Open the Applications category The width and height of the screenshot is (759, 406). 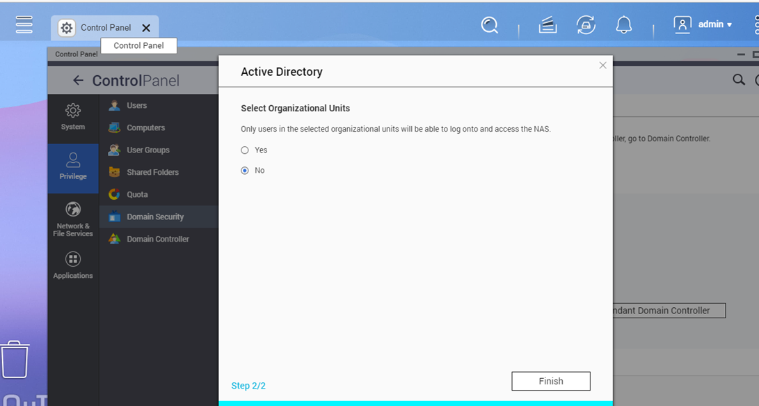[x=73, y=265]
